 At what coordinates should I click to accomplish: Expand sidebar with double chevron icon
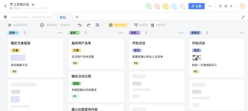[9, 25]
